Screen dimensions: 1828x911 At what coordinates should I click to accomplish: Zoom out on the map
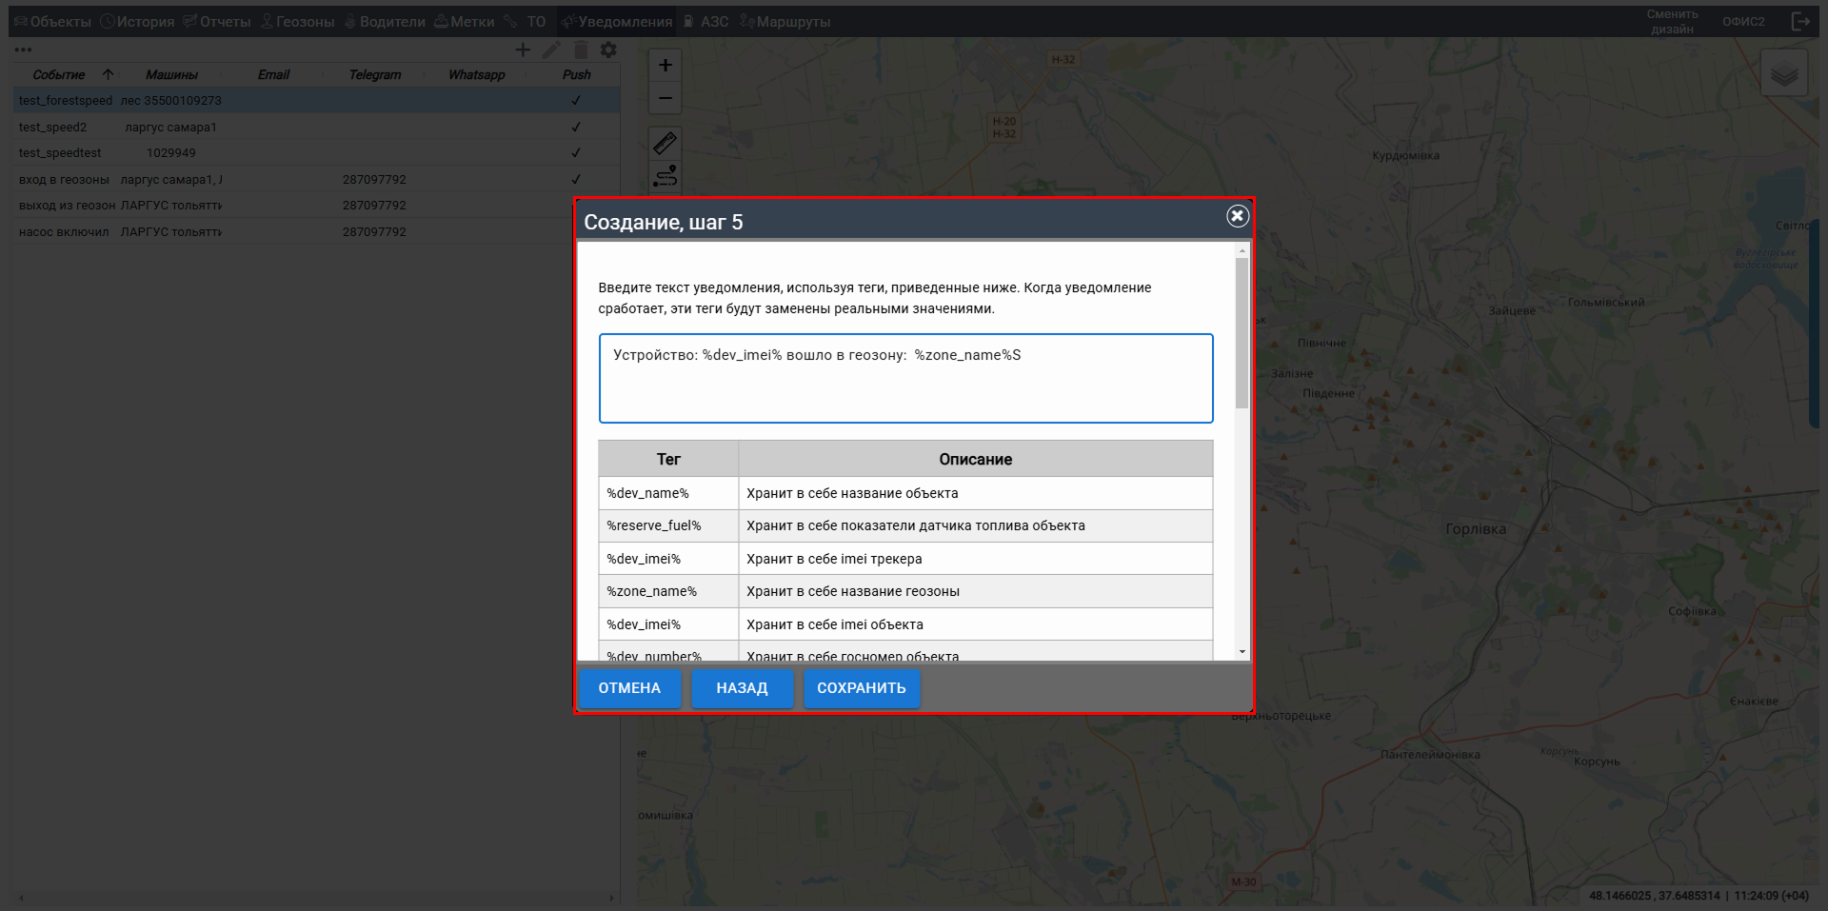tap(666, 98)
